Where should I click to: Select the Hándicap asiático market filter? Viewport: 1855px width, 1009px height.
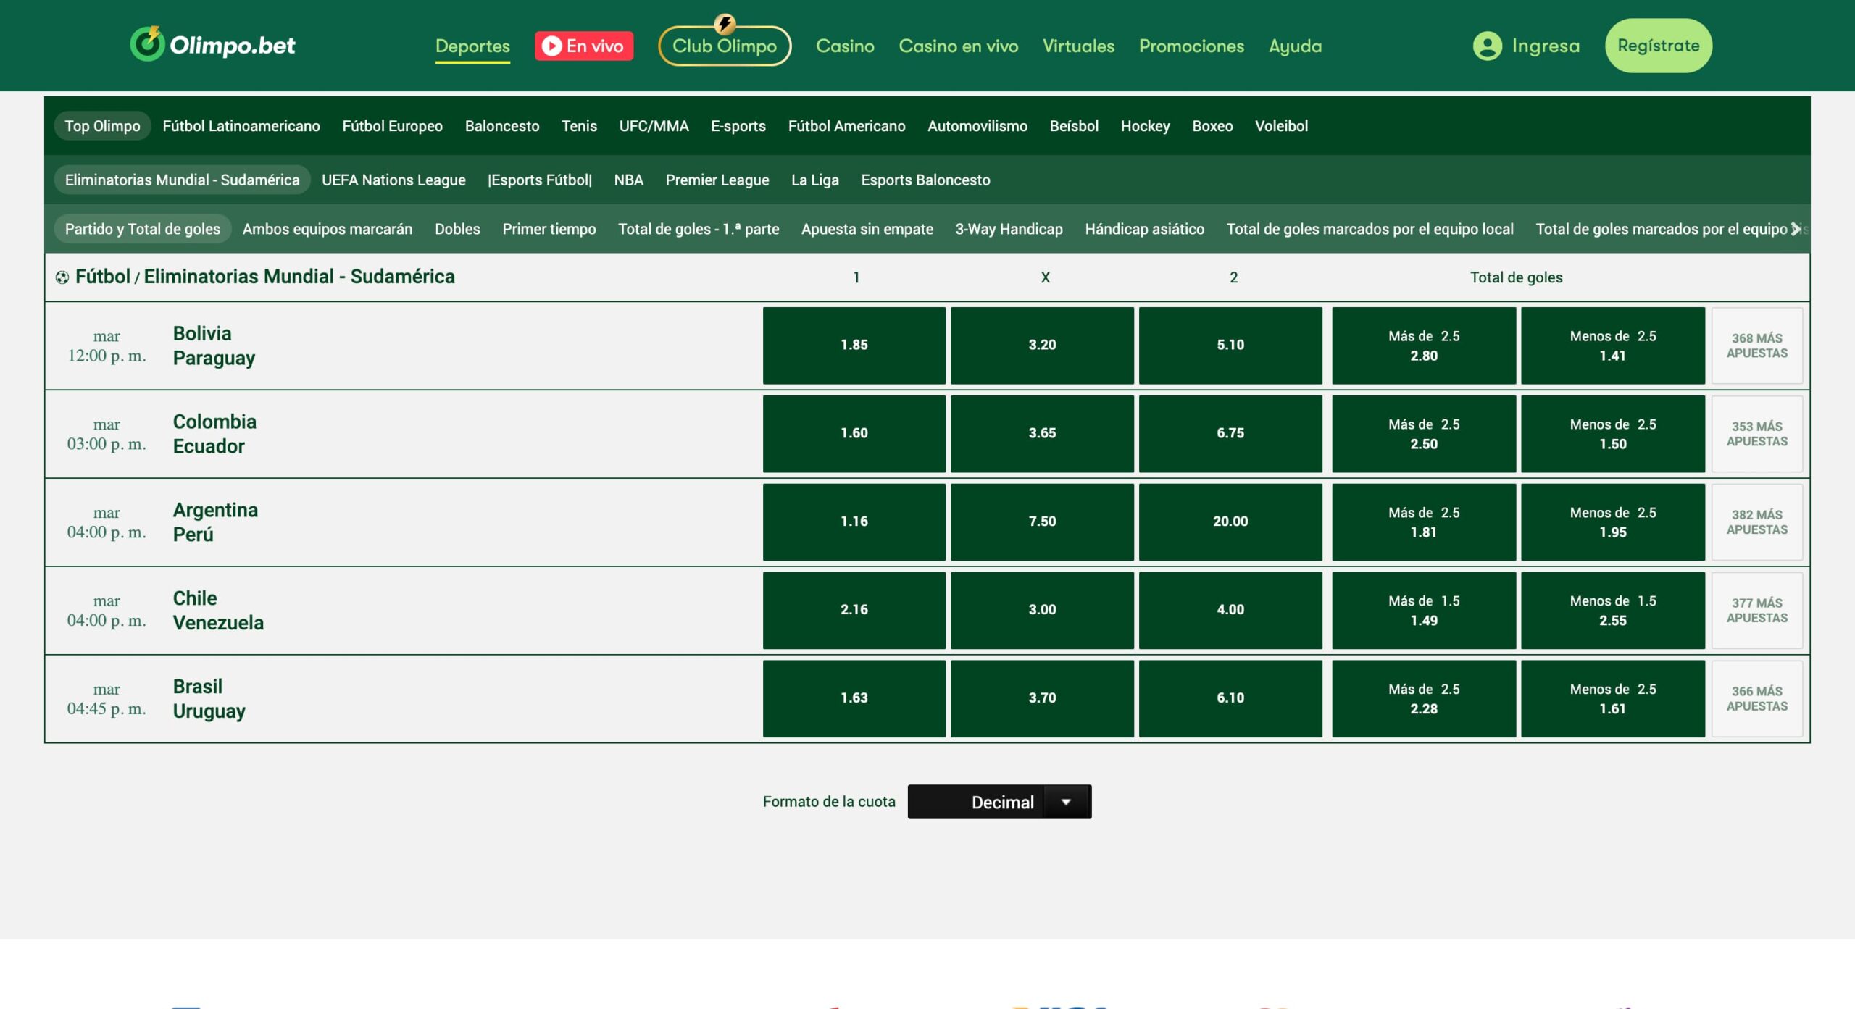1145,228
